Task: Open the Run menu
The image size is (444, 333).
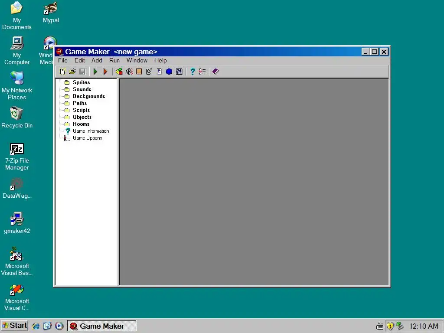Action: (x=114, y=60)
